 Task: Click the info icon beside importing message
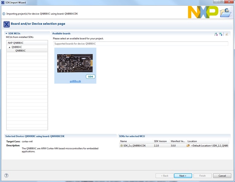(4, 14)
